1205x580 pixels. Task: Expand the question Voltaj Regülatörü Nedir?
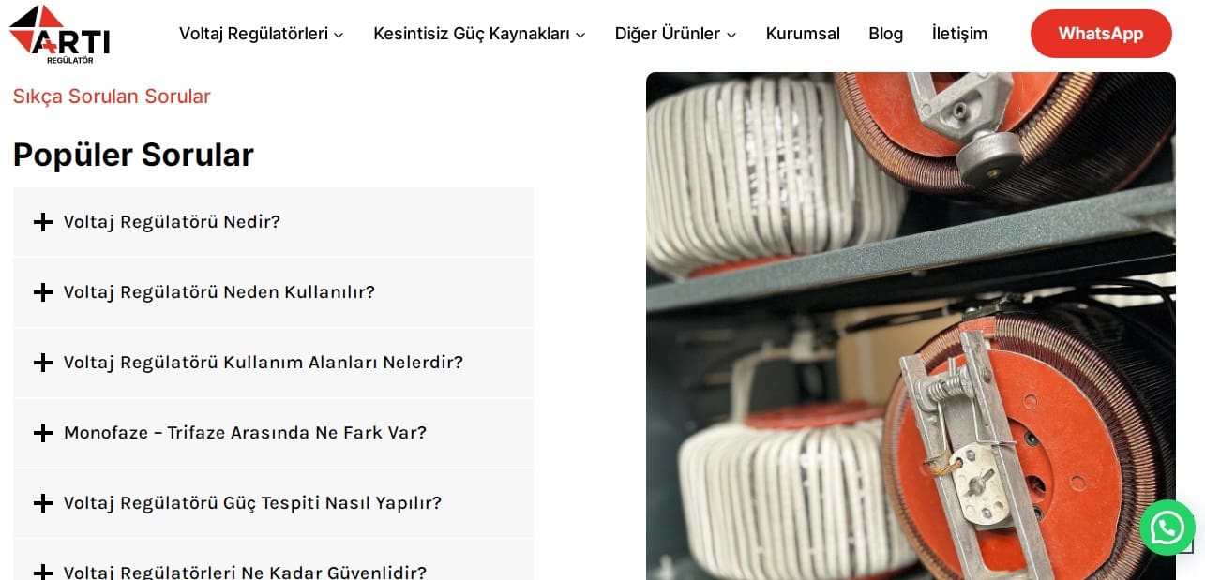[273, 222]
